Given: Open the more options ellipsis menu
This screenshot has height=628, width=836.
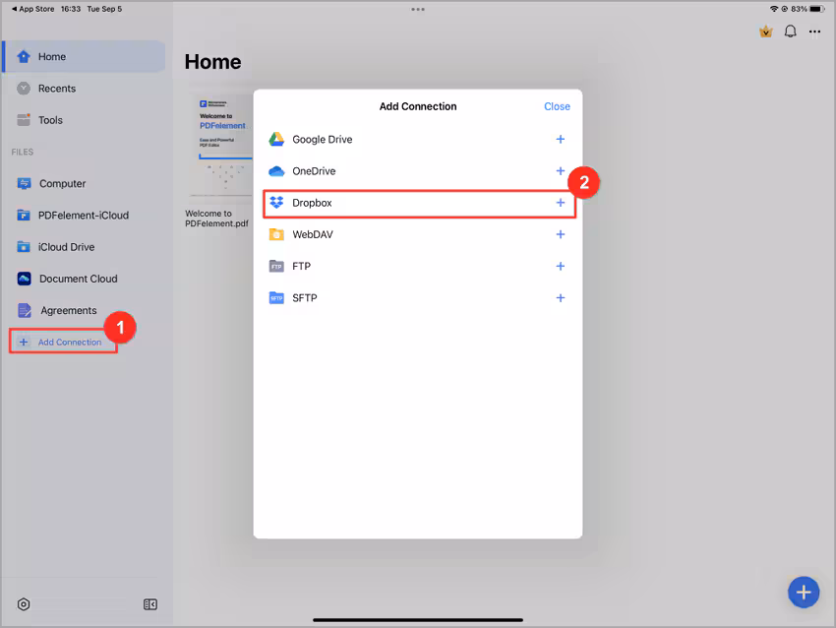Looking at the screenshot, I should point(814,32).
